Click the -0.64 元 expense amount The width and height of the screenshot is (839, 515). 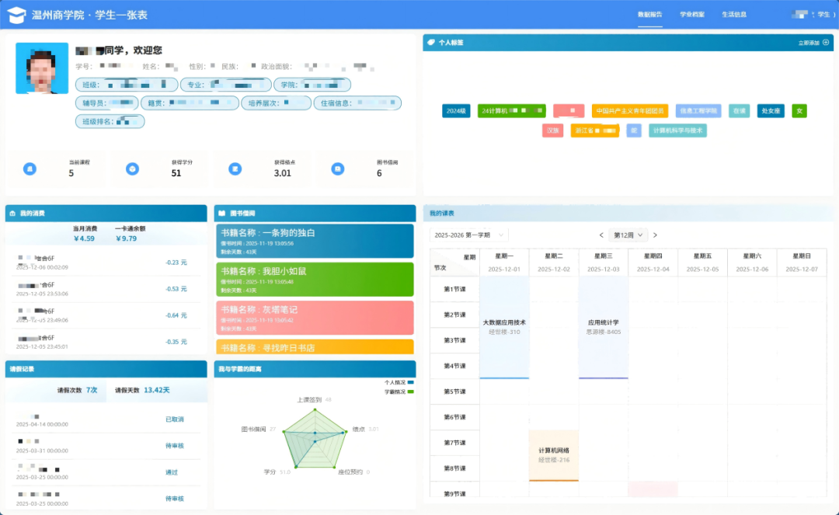(x=176, y=315)
